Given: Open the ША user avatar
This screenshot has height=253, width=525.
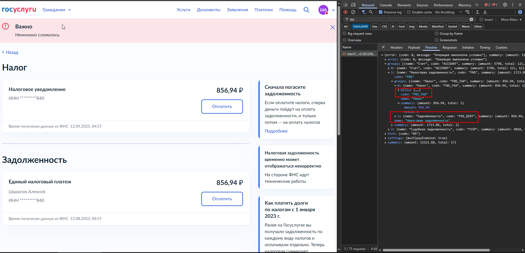Looking at the screenshot, I should point(323,10).
